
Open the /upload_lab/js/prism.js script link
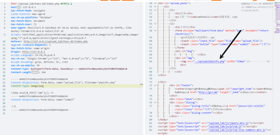pos(225,127)
